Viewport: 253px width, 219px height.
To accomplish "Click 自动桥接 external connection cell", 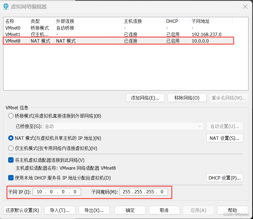I will [x=65, y=28].
